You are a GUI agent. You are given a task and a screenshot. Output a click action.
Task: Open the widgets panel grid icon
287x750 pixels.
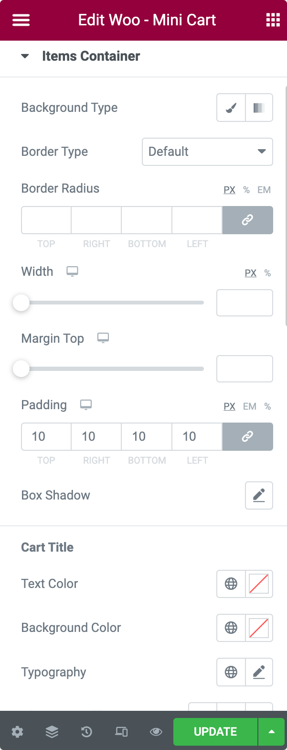(x=272, y=20)
